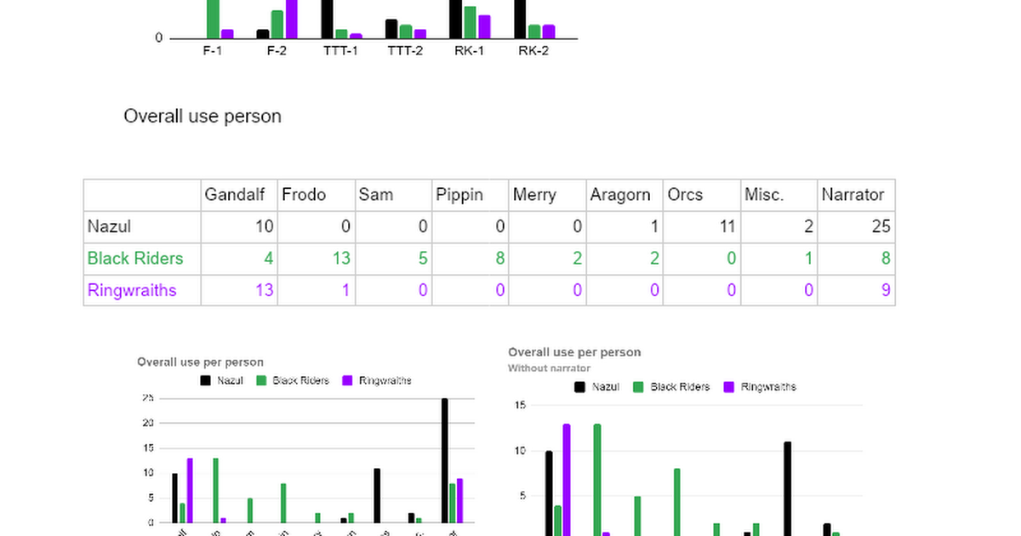Select the Misc. column header cell
Screen dimensions: 1021x536
[x=779, y=195]
